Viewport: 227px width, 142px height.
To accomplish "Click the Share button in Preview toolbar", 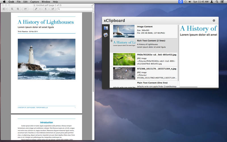I will click(25, 9).
